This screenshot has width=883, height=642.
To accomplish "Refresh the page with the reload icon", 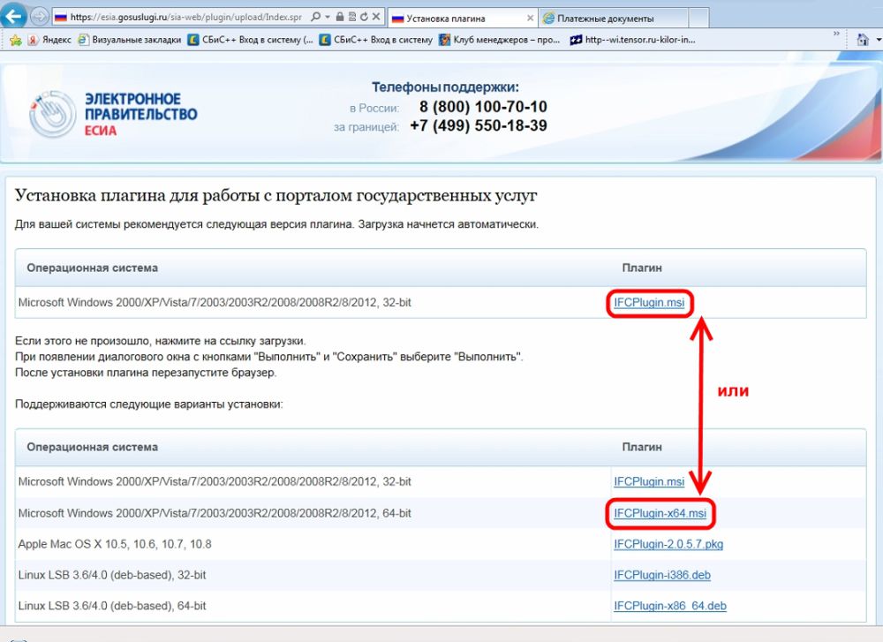I will pos(364,18).
